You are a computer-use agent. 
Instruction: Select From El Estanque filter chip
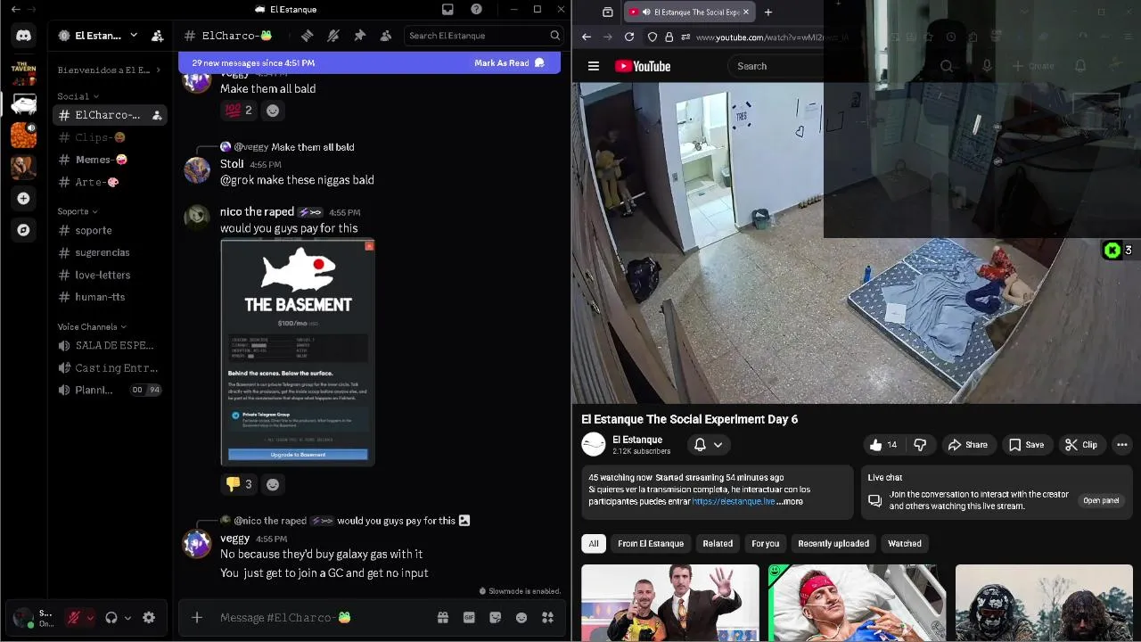tap(651, 543)
